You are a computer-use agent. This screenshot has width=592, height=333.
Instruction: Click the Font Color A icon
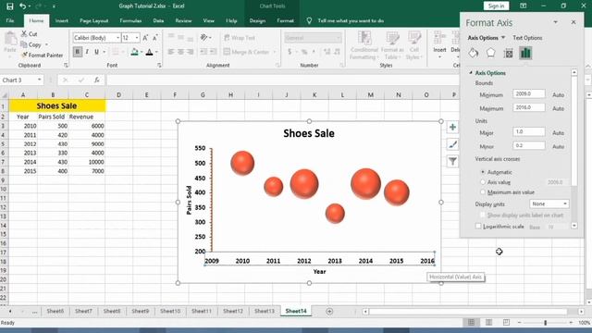[150, 52]
